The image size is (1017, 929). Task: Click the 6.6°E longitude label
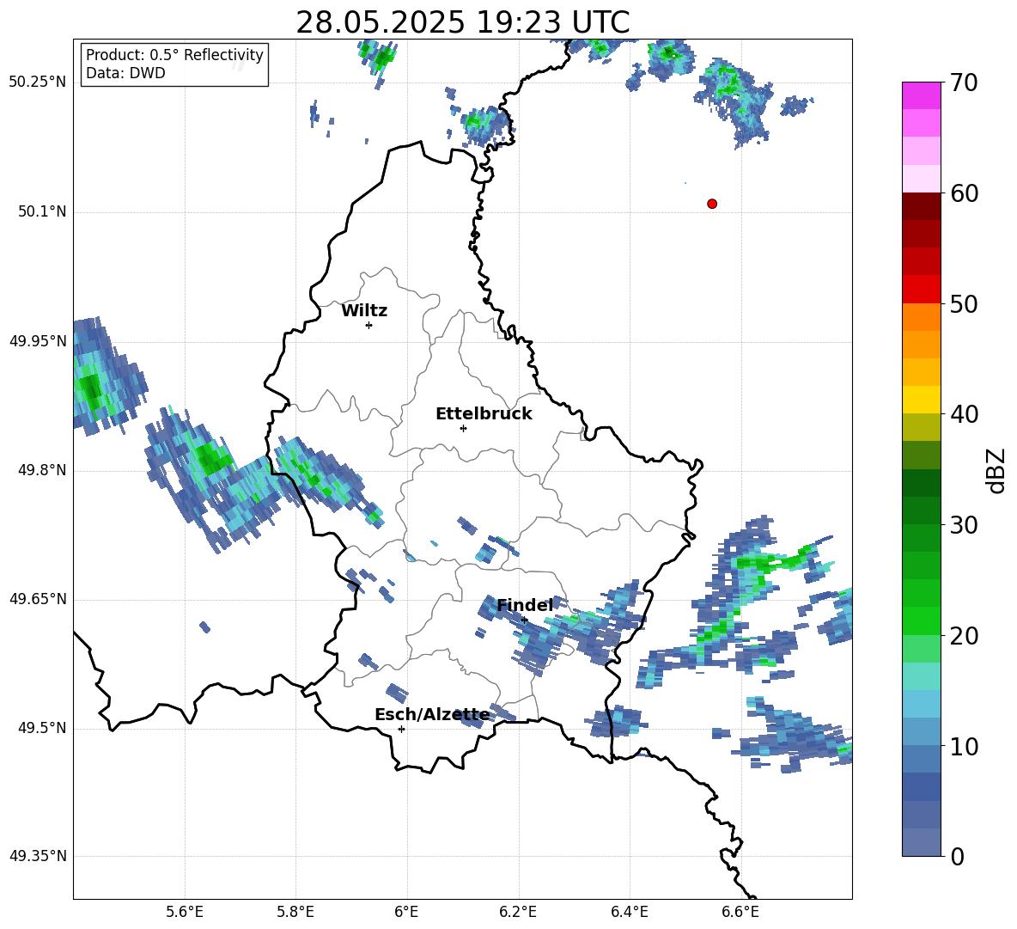pyautogui.click(x=740, y=912)
